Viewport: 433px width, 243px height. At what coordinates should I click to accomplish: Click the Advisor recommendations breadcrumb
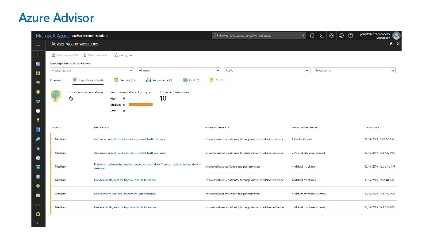90,36
